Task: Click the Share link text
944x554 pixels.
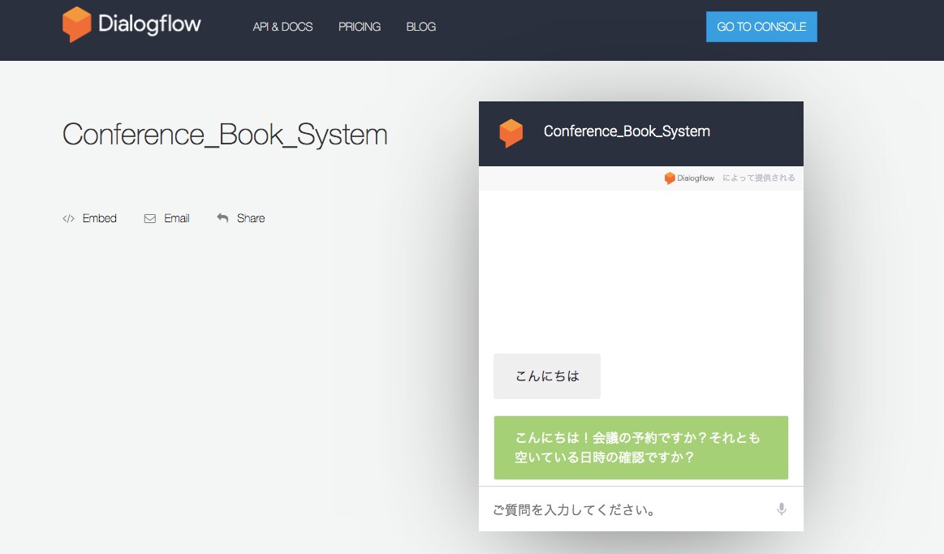Action: [x=251, y=218]
